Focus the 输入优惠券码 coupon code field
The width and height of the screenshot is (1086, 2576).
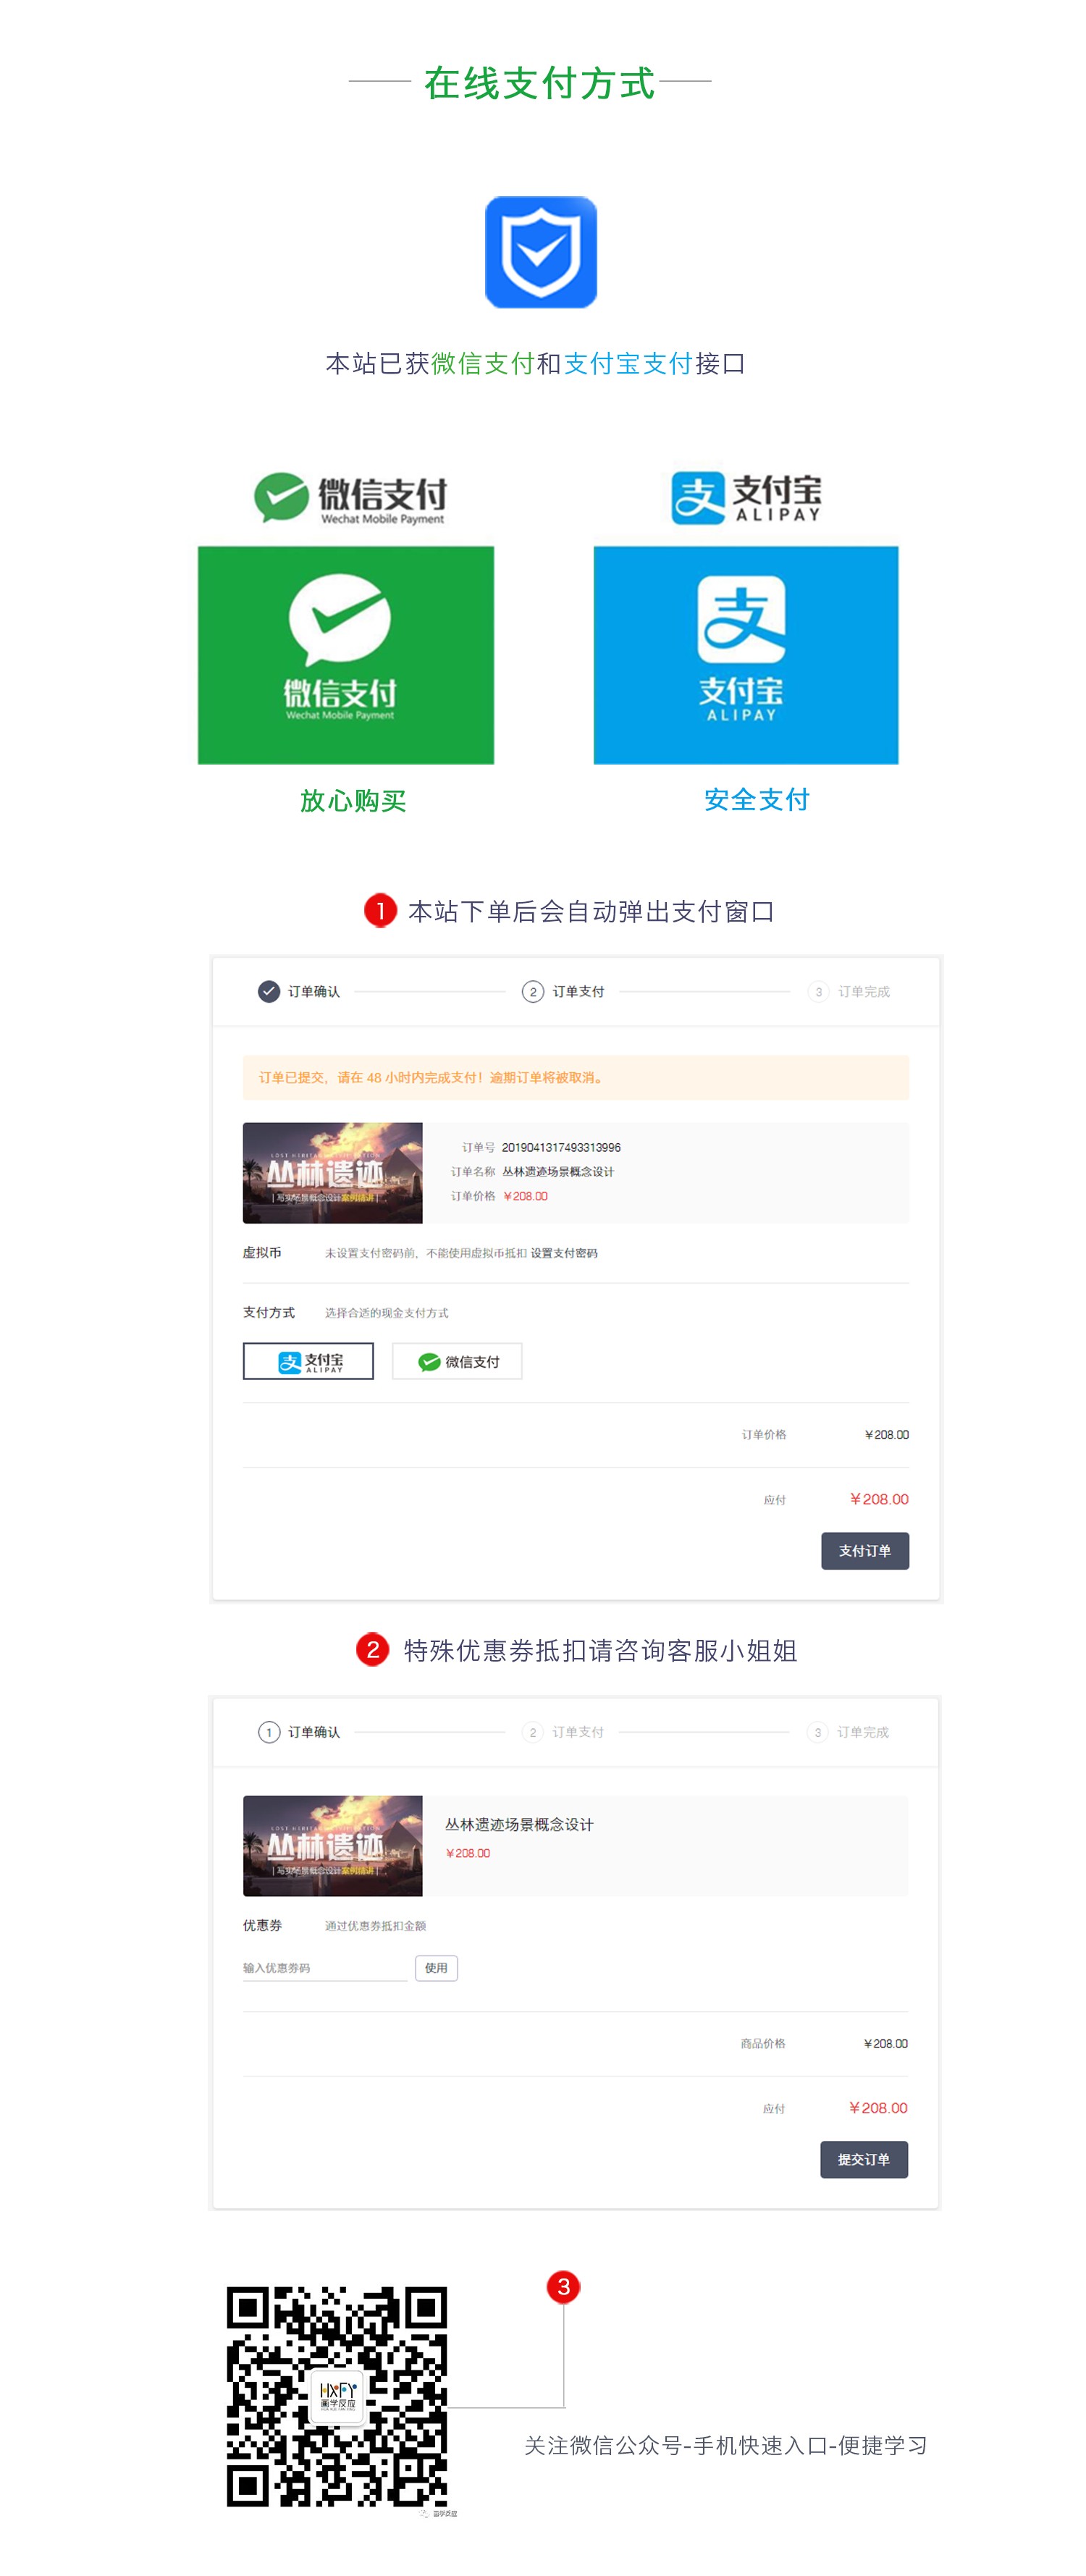(x=325, y=1968)
